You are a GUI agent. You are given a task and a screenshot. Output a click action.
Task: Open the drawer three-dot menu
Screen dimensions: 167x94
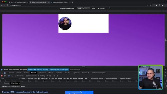2,83
